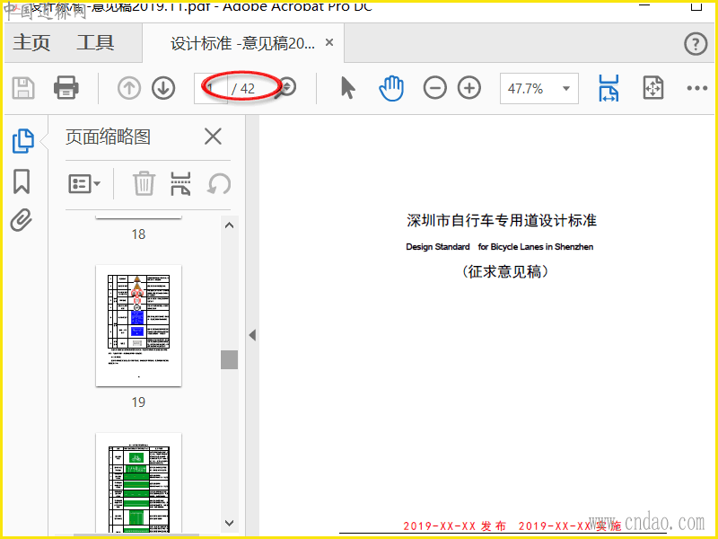Click the text （征求意见稿）
The image size is (718, 539).
click(504, 272)
